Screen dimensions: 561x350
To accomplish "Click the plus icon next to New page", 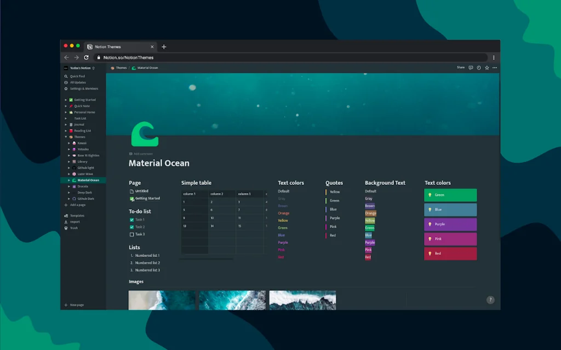I will (66, 305).
